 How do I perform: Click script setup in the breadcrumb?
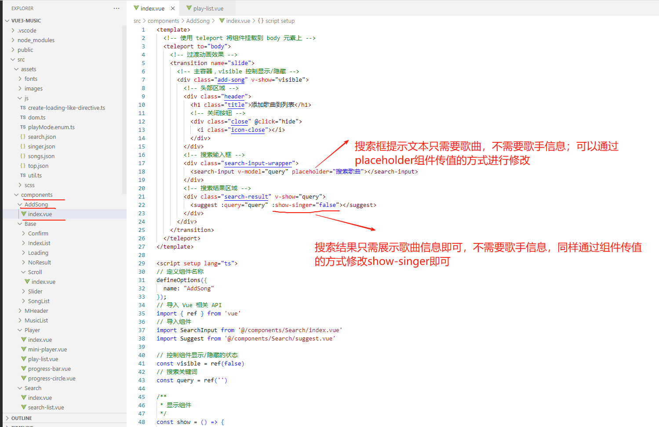tap(280, 21)
